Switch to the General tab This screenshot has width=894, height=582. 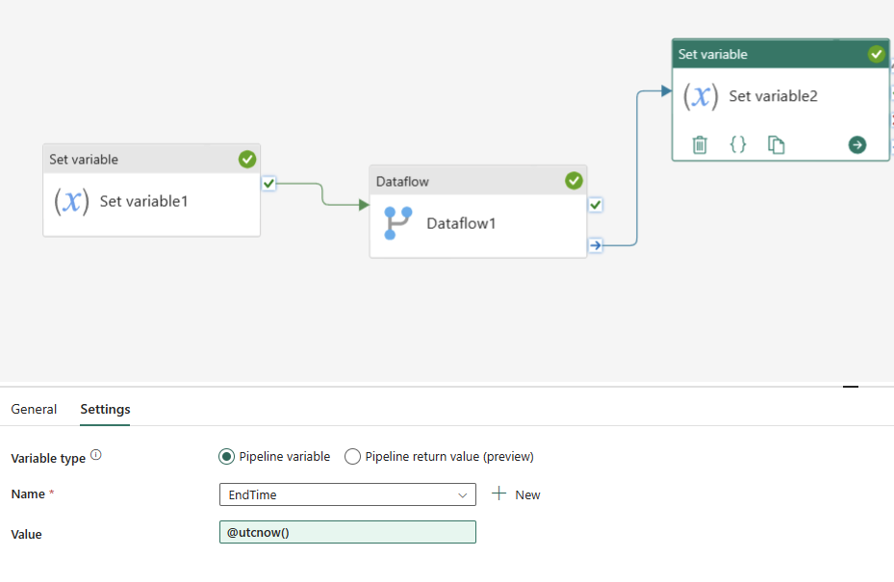click(x=34, y=409)
